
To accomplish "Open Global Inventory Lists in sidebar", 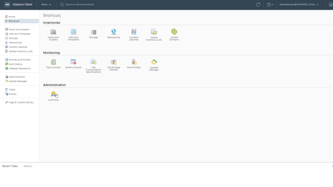I will point(19,52).
